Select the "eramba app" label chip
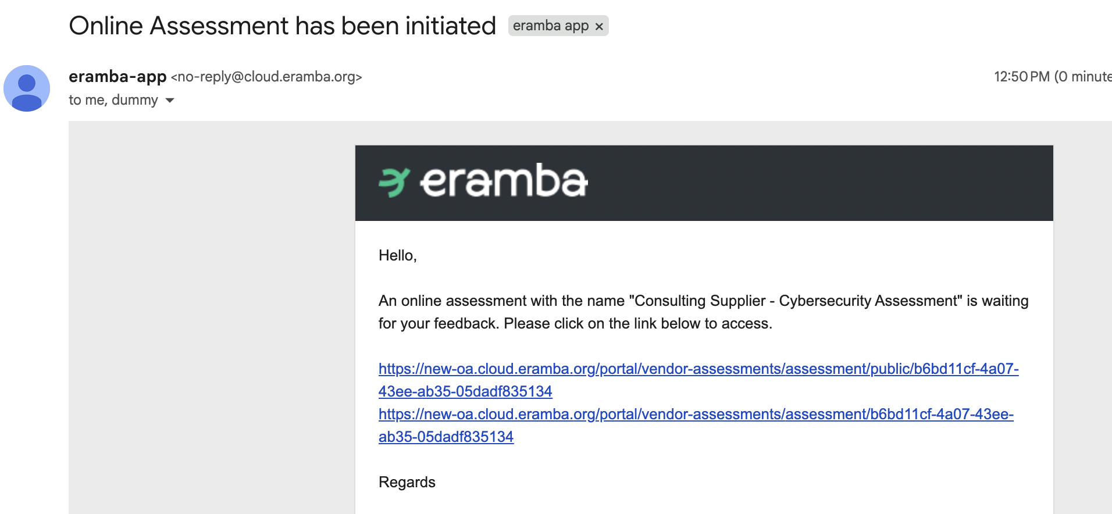 click(550, 26)
